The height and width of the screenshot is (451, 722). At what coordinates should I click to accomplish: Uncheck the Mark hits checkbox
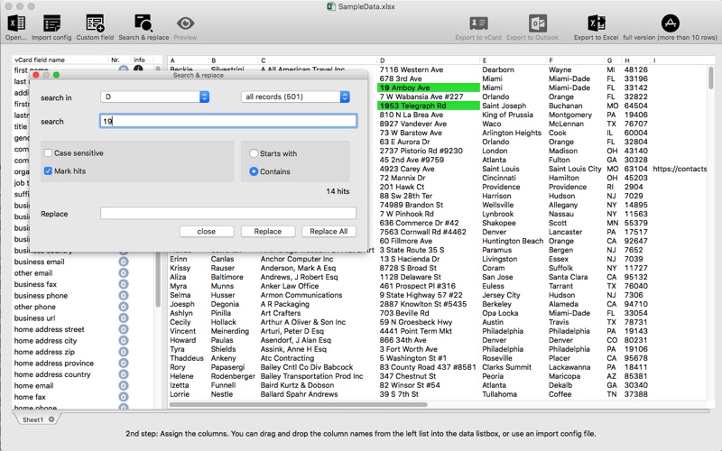coord(48,170)
